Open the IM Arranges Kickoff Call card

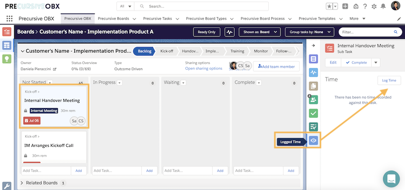[x=54, y=147]
